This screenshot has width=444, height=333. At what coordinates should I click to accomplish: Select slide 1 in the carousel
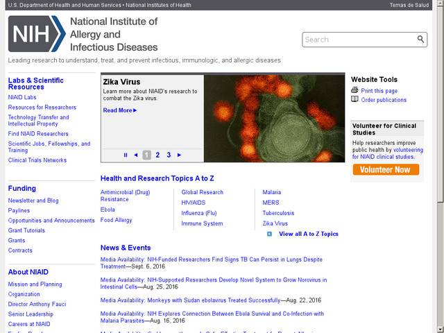pos(146,155)
